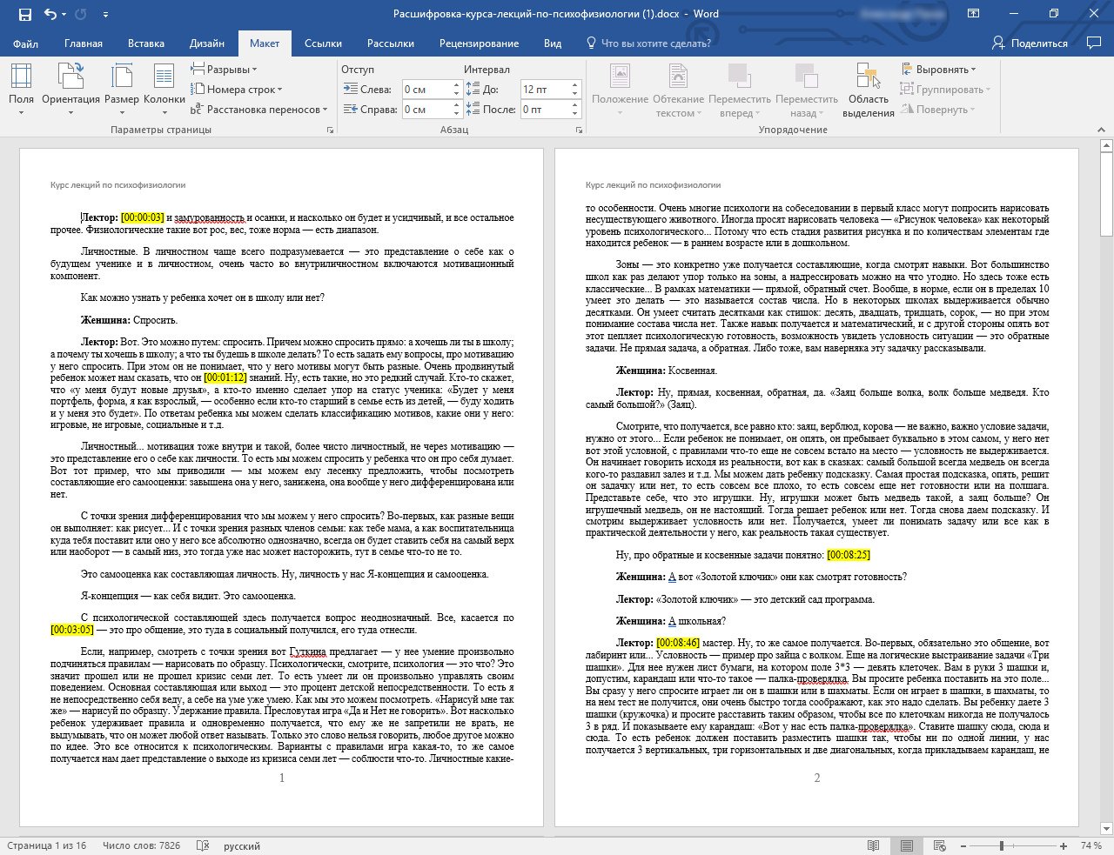Switch to the Главная tab
The width and height of the screenshot is (1114, 855).
[x=84, y=43]
